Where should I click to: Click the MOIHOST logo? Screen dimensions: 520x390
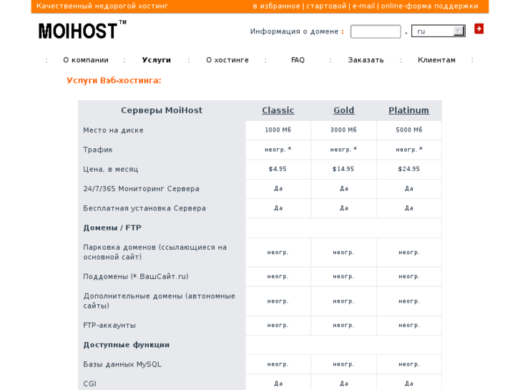click(x=82, y=30)
